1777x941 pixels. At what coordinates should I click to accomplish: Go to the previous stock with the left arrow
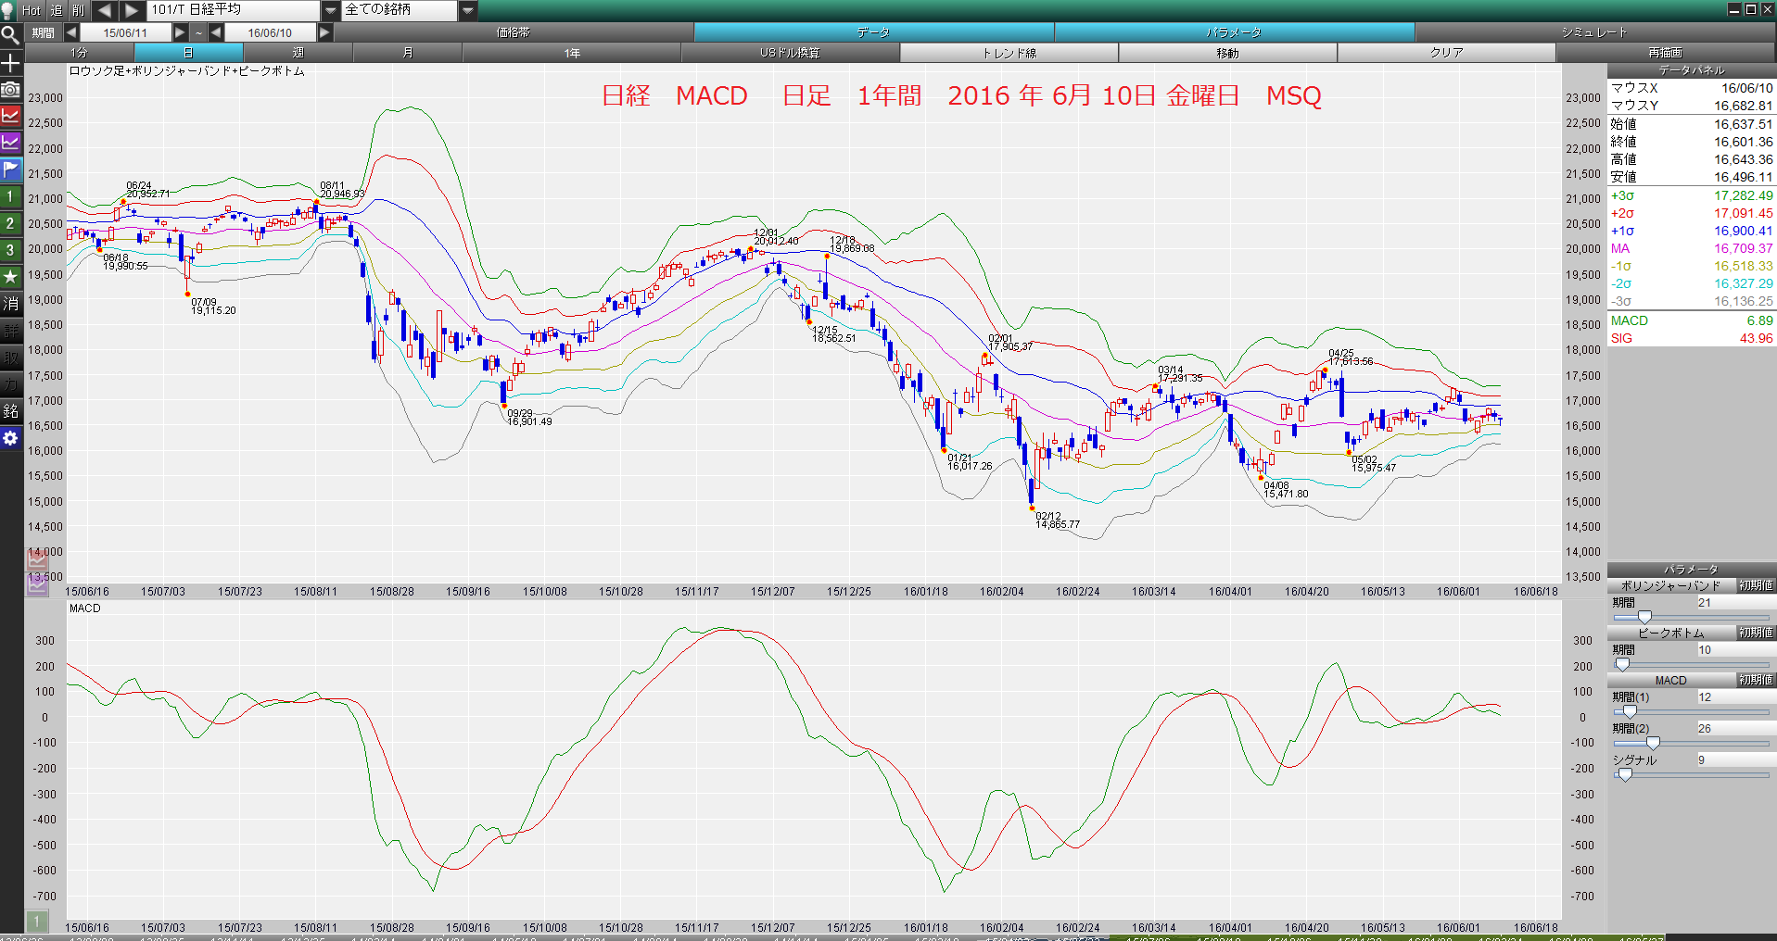click(105, 10)
